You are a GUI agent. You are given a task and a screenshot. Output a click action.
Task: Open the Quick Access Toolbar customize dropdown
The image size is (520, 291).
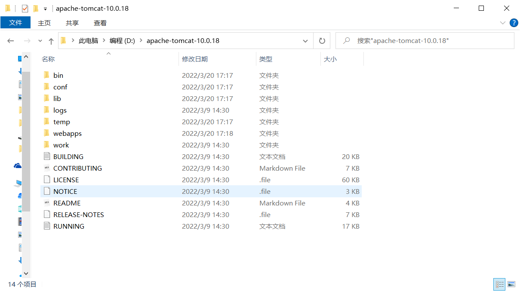coord(45,9)
